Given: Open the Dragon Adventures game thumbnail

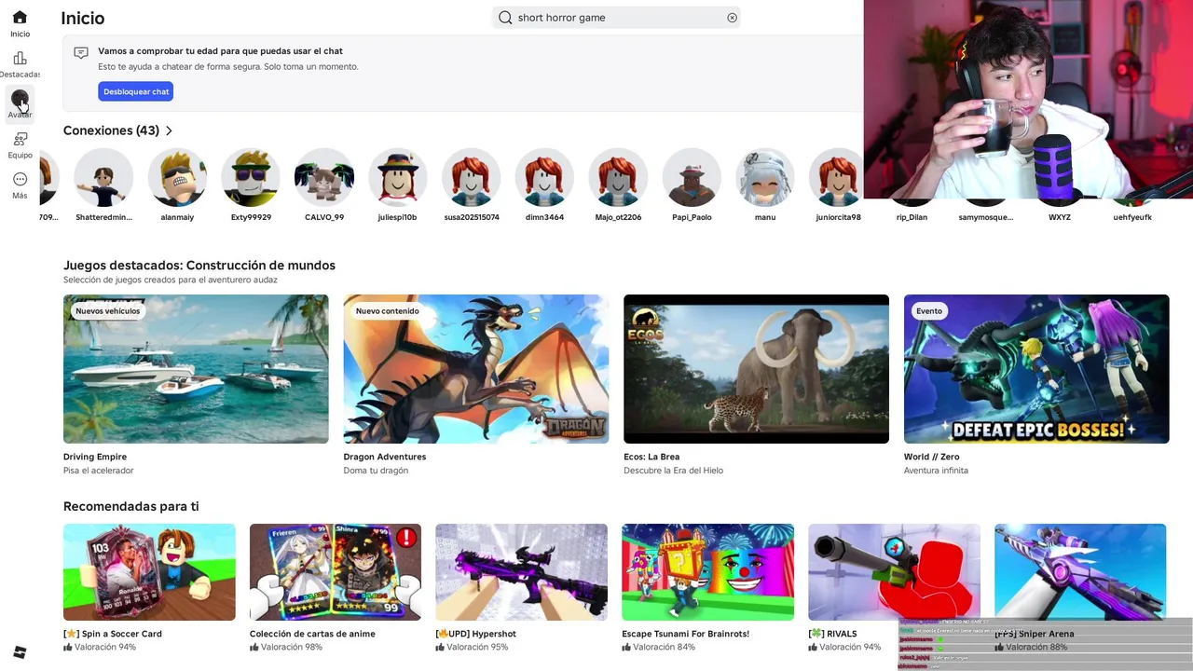Looking at the screenshot, I should pos(476,369).
